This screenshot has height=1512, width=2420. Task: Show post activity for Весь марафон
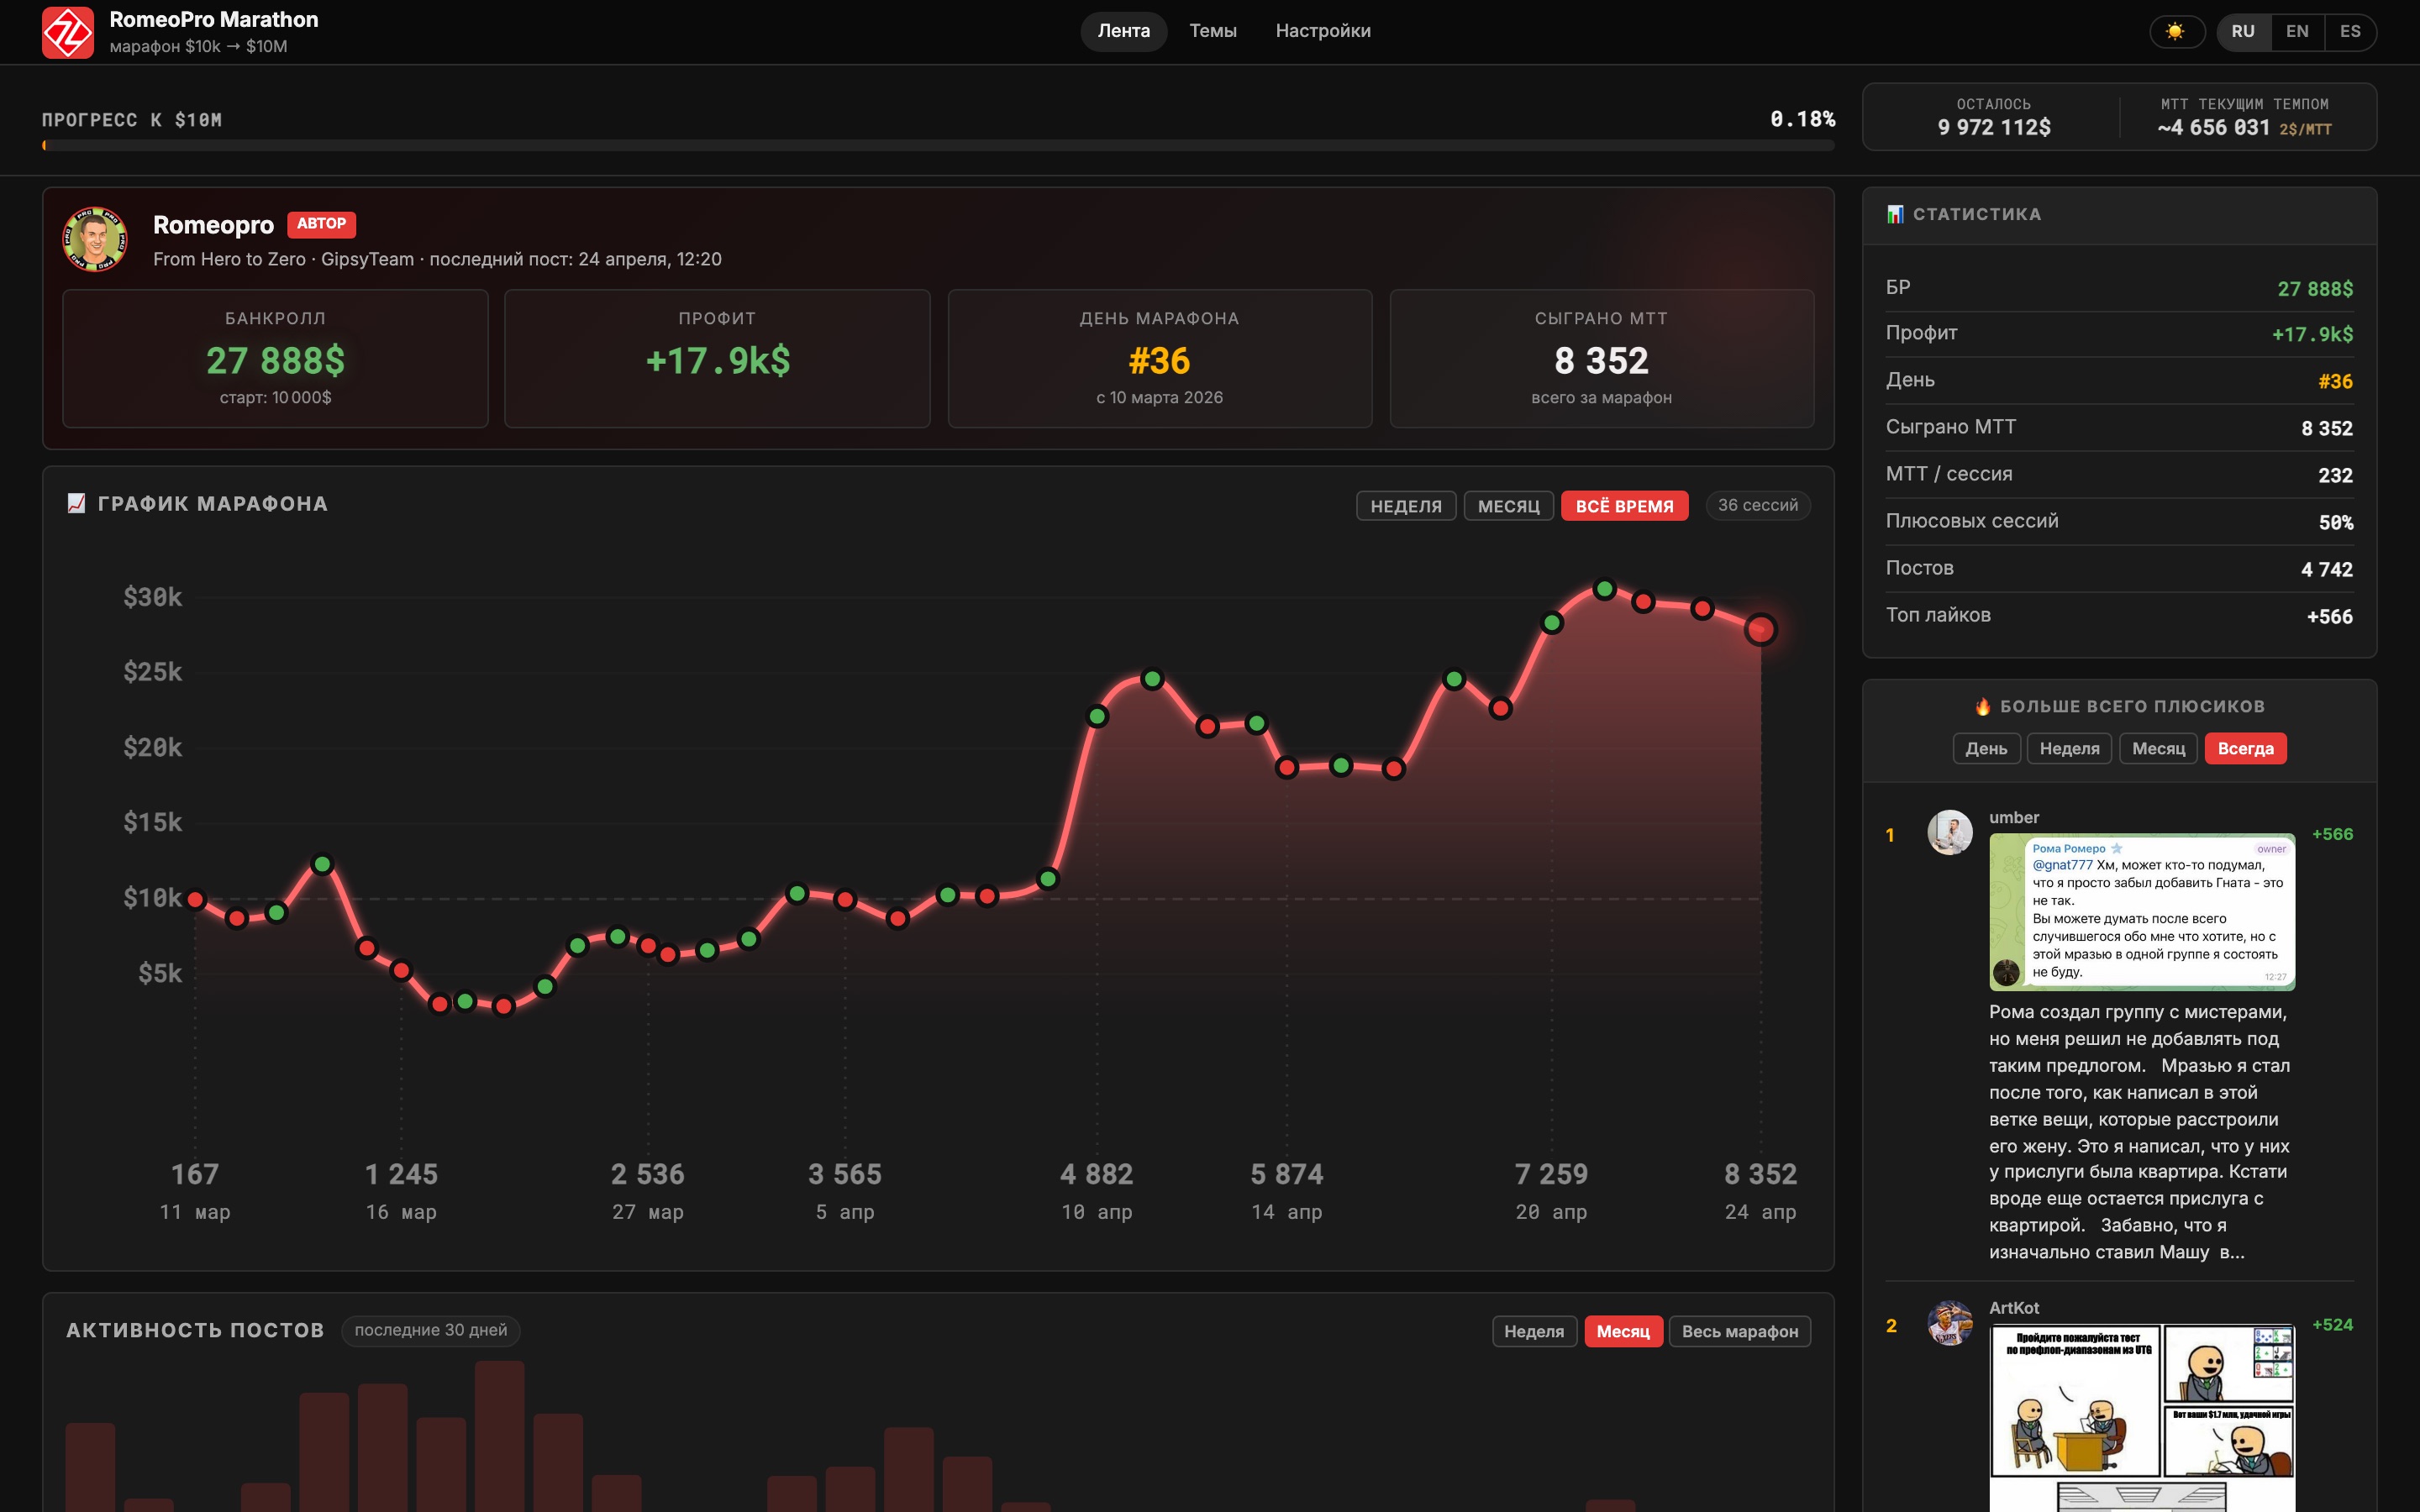tap(1739, 1331)
